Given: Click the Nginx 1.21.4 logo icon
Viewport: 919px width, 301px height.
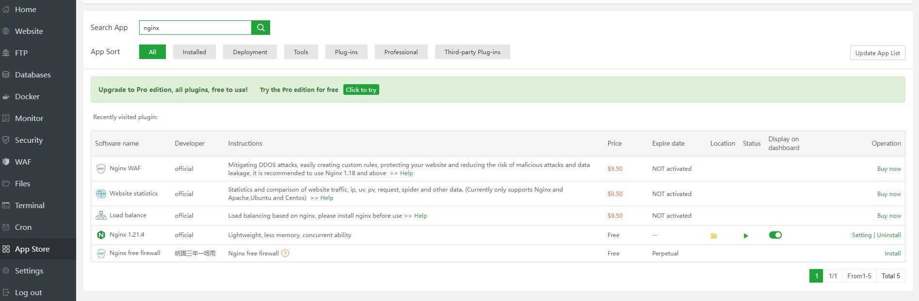Looking at the screenshot, I should [x=101, y=235].
